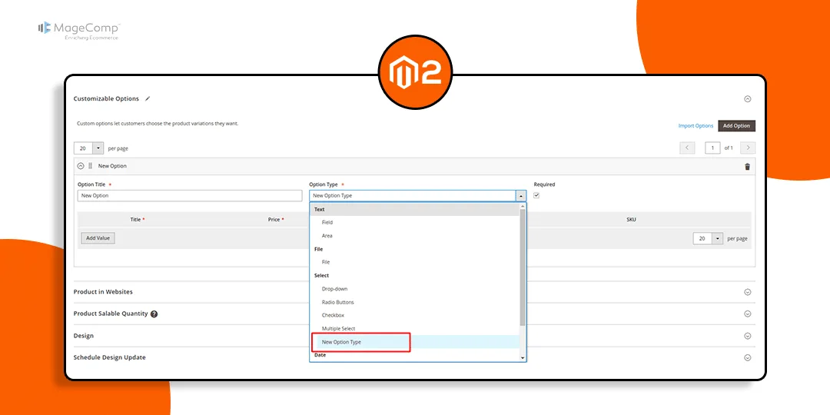Click the scroll down arrow in dropdown list
830x415 pixels.
(x=523, y=358)
